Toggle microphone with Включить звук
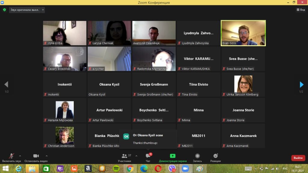 11,157
